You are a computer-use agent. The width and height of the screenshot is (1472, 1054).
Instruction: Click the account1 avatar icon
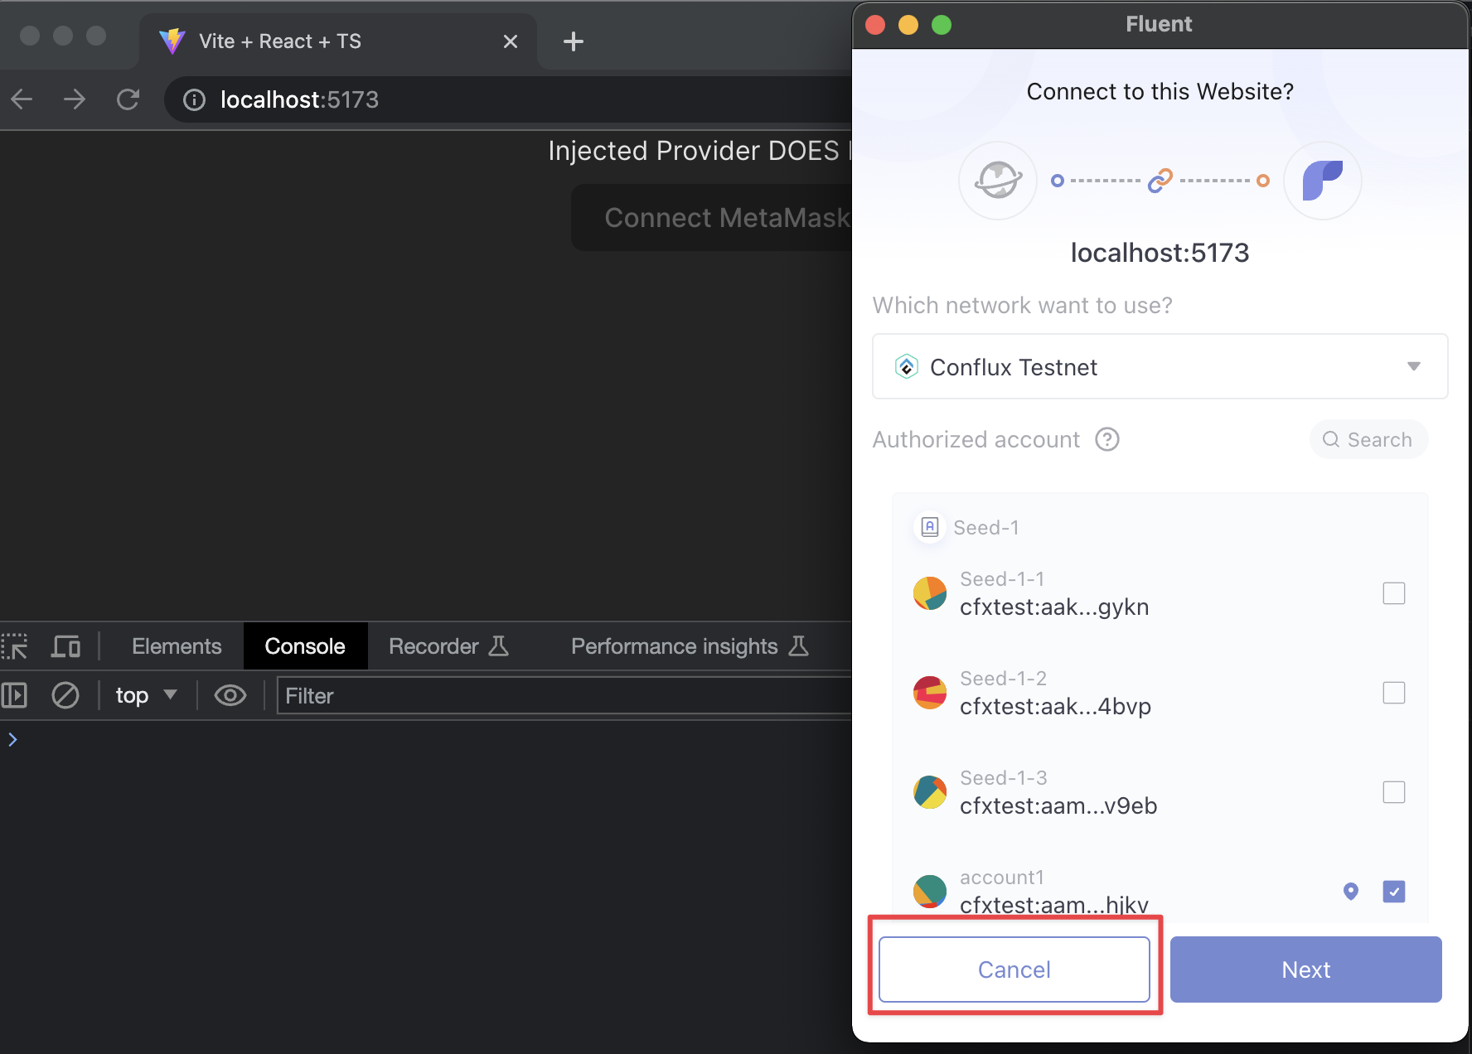[930, 892]
